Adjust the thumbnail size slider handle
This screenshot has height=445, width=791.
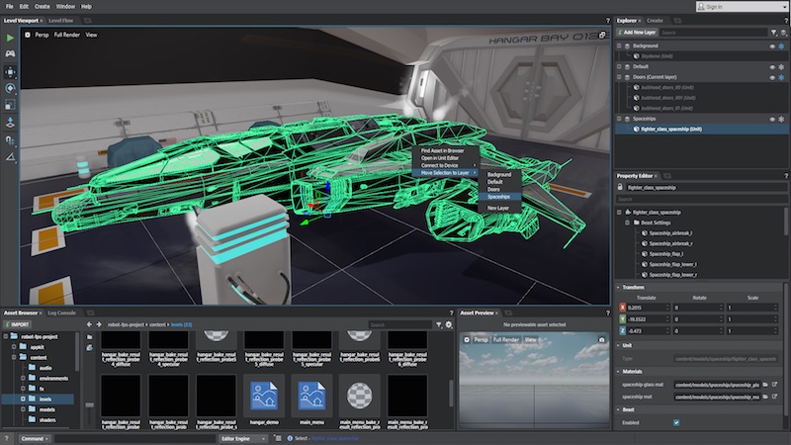pyautogui.click(x=89, y=404)
